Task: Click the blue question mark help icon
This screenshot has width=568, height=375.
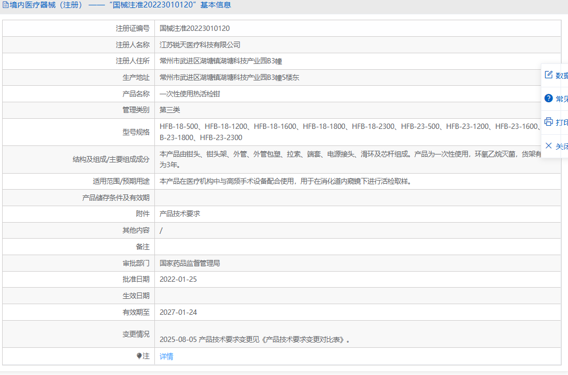Action: pyautogui.click(x=548, y=99)
